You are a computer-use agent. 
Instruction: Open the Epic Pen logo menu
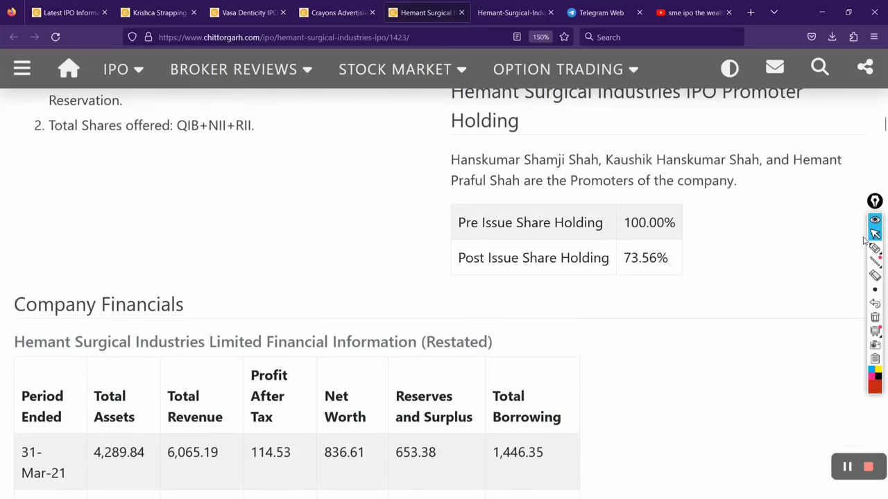pyautogui.click(x=875, y=201)
